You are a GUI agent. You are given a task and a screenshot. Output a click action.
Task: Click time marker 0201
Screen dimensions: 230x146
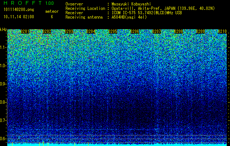(25, 31)
